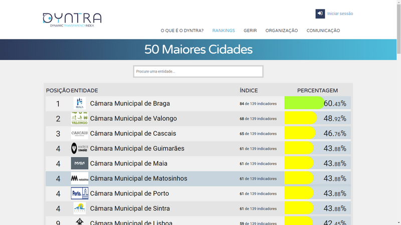Open the ORGANIZAÇÃO menu item
This screenshot has width=401, height=225.
(x=282, y=30)
